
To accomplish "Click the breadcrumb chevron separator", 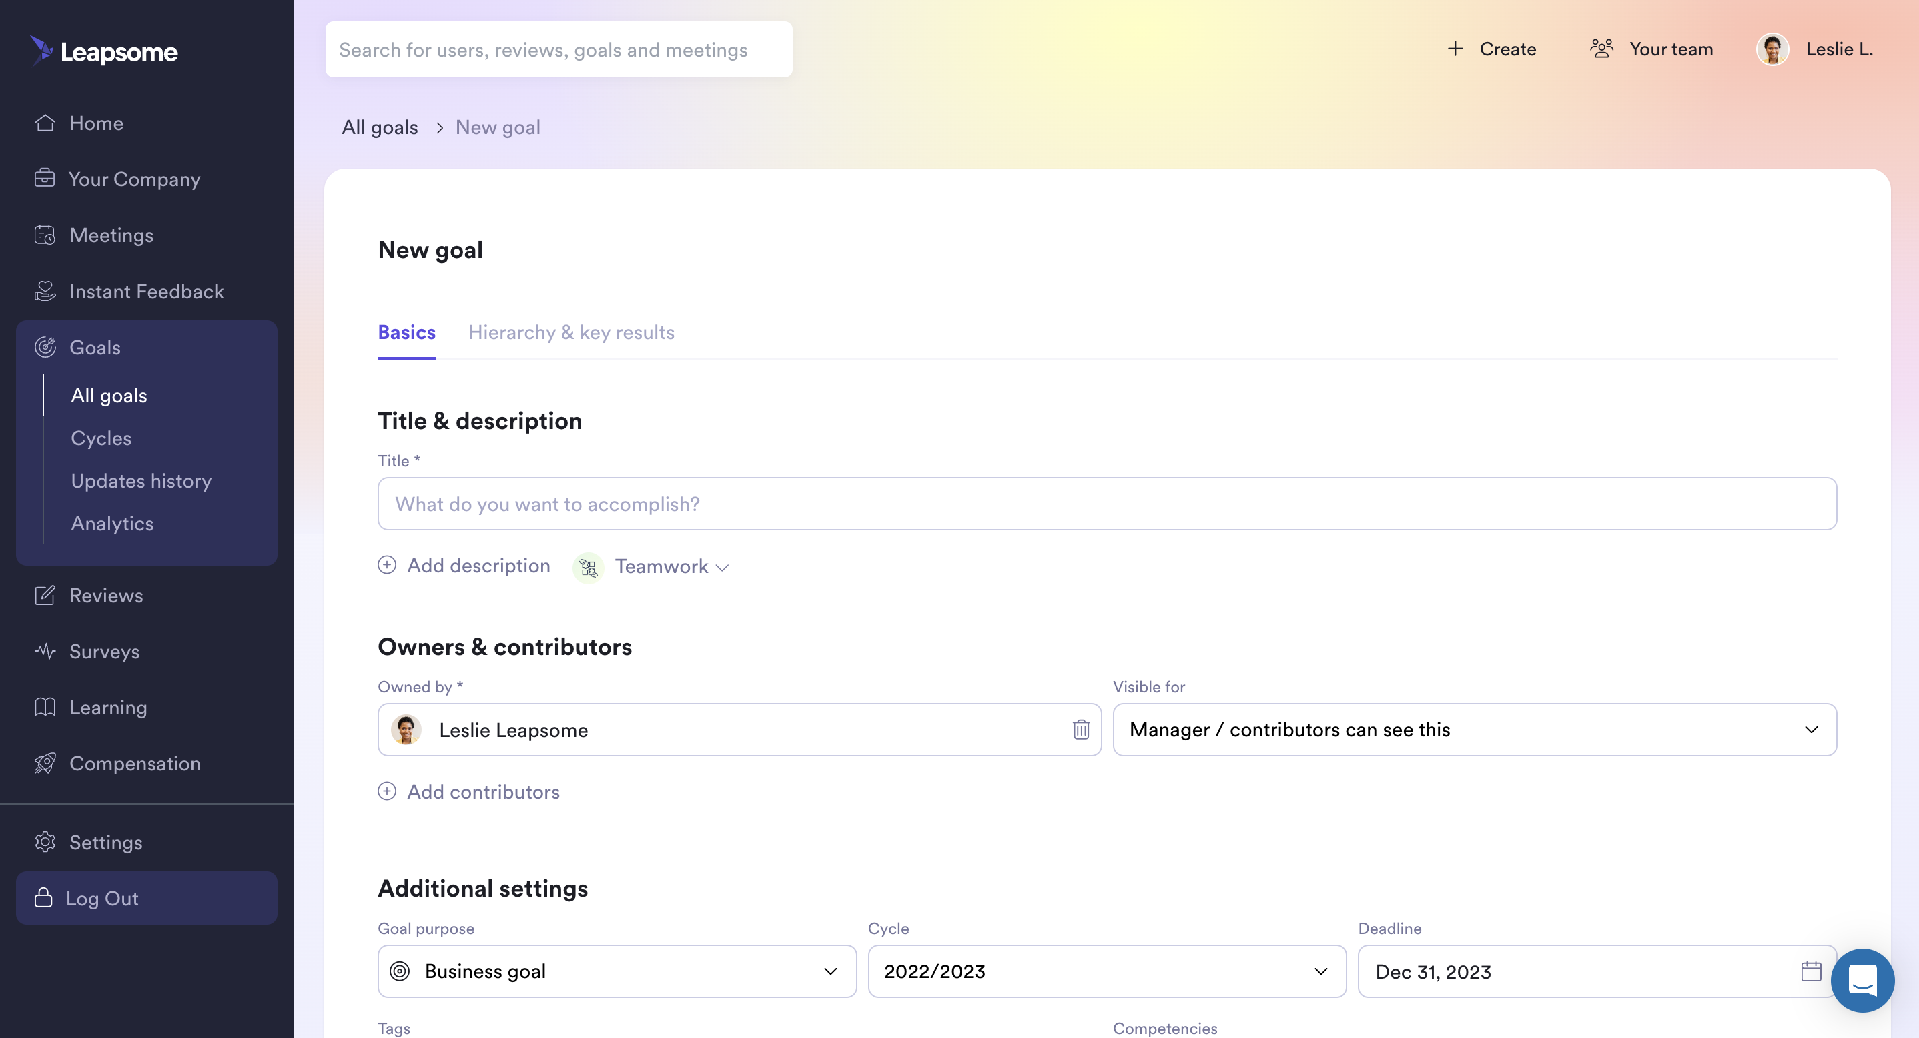I will click(440, 128).
